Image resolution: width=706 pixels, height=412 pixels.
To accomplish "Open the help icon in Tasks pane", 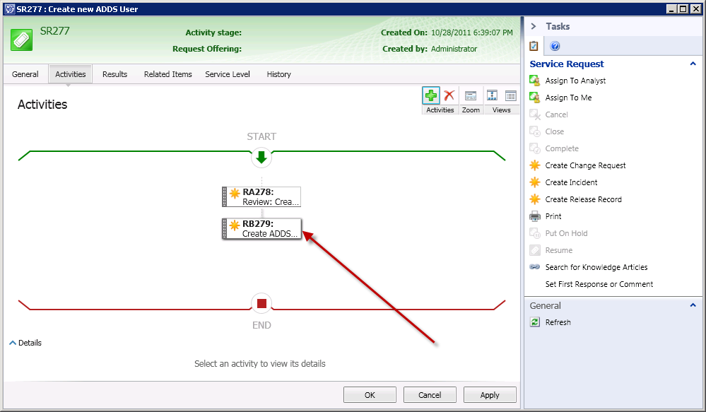I will (555, 47).
